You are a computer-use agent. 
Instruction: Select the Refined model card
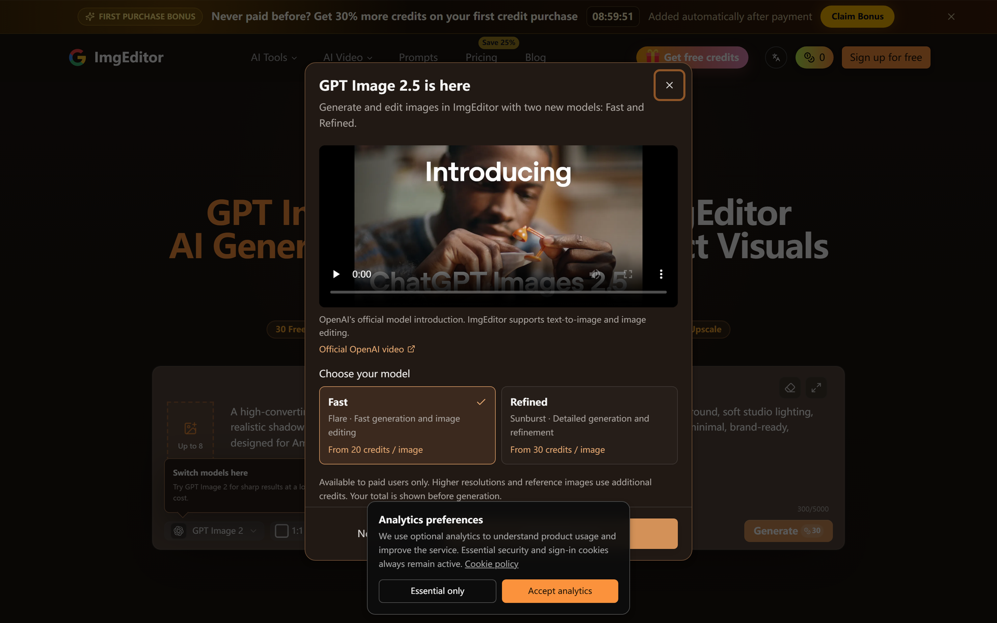589,425
